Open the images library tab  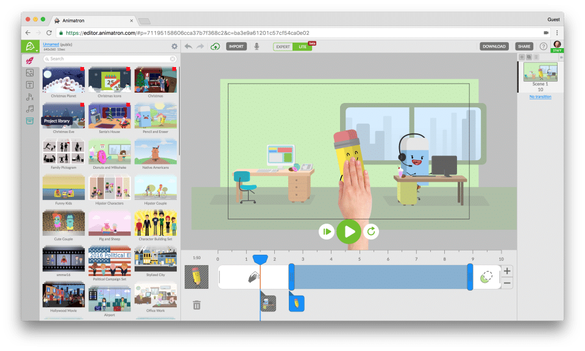tap(30, 73)
